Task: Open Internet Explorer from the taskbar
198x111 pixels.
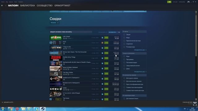Action: (x=30, y=109)
